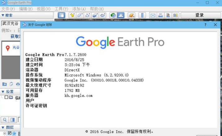Screen dimensions: 222x136
Task: Click the print icon in toolbar
Action: click(160, 15)
